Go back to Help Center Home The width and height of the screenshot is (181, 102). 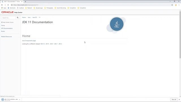pos(7,22)
